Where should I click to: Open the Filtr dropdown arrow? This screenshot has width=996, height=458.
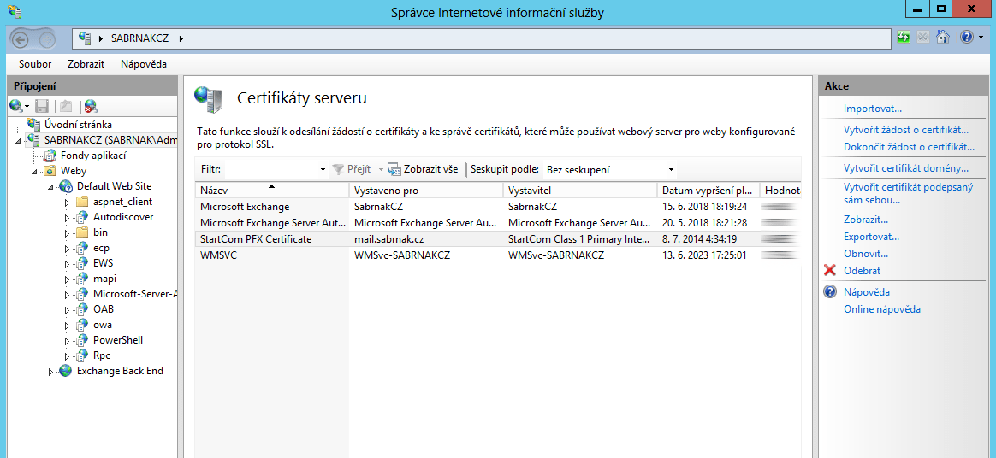pyautogui.click(x=323, y=169)
